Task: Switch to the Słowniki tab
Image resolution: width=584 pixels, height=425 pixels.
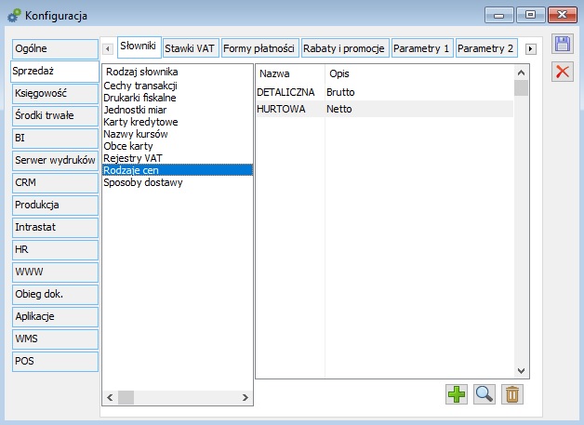Action: pyautogui.click(x=139, y=46)
